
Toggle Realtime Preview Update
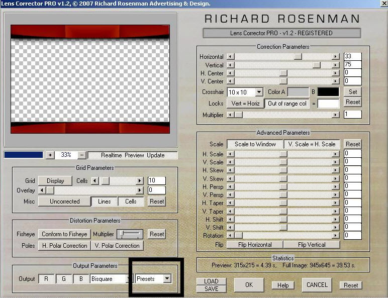click(133, 155)
